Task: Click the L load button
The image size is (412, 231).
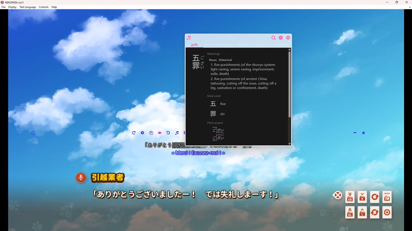Action: (x=362, y=213)
